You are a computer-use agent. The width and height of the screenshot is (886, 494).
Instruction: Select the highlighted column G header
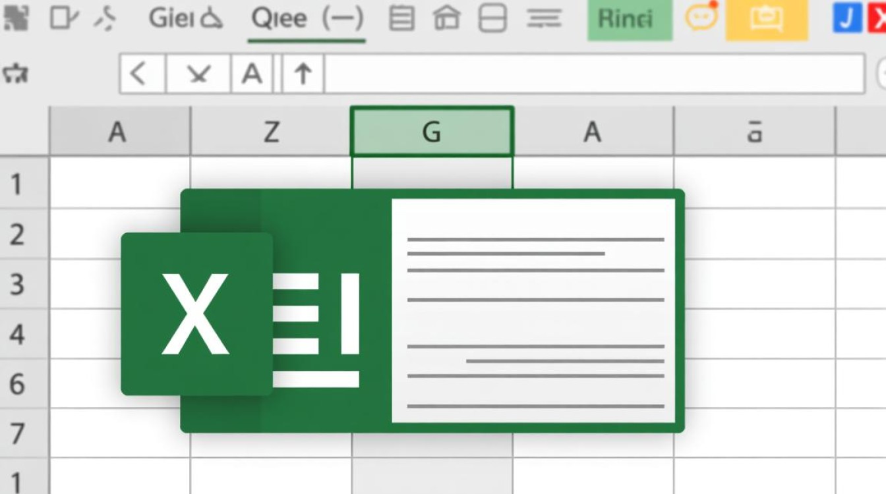(431, 132)
